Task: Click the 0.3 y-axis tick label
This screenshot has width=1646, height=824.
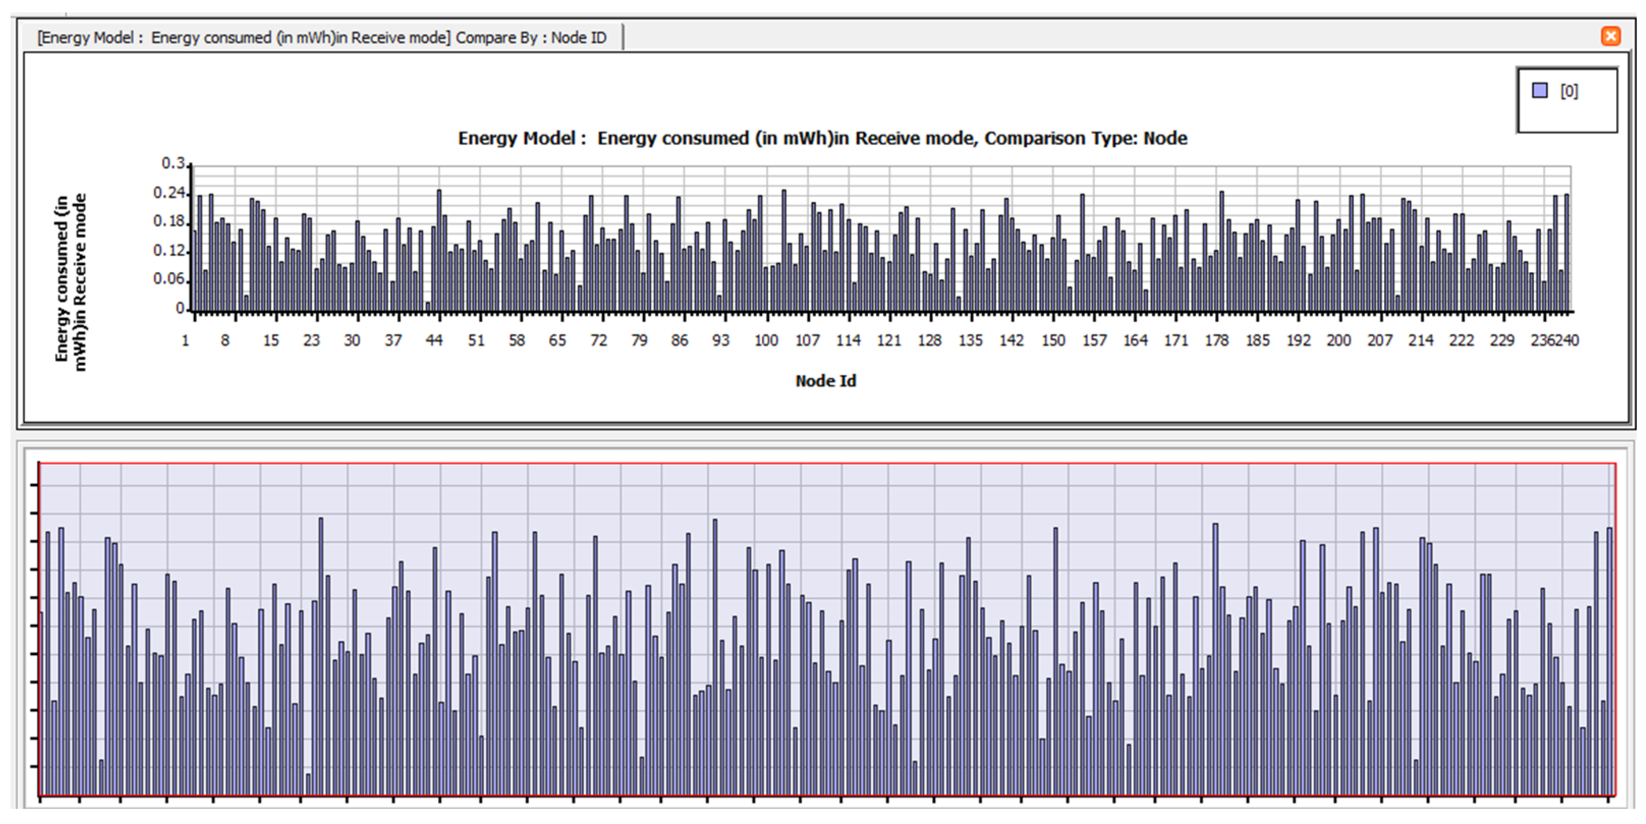Action: tap(173, 163)
